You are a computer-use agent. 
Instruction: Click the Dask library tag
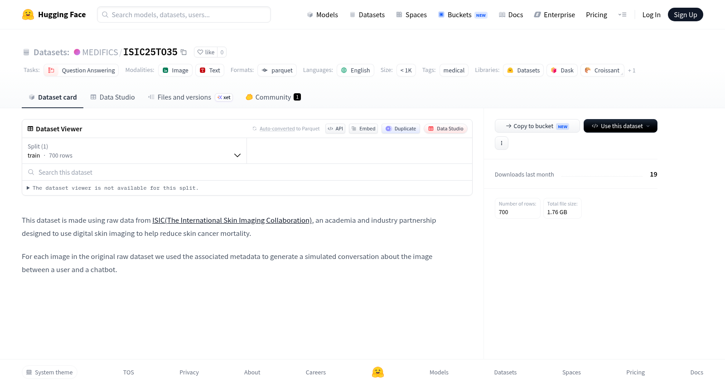562,70
